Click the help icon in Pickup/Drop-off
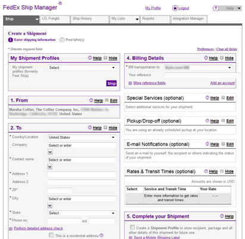 207,121
